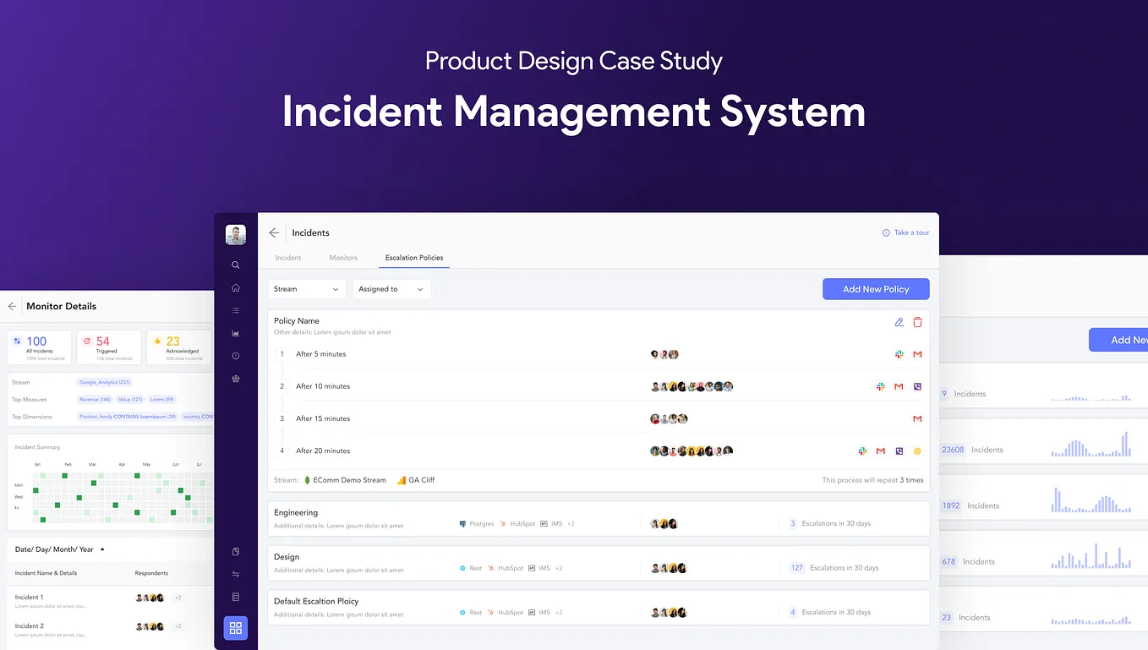Go to home via sidebar house icon
This screenshot has width=1148, height=650.
click(x=236, y=287)
